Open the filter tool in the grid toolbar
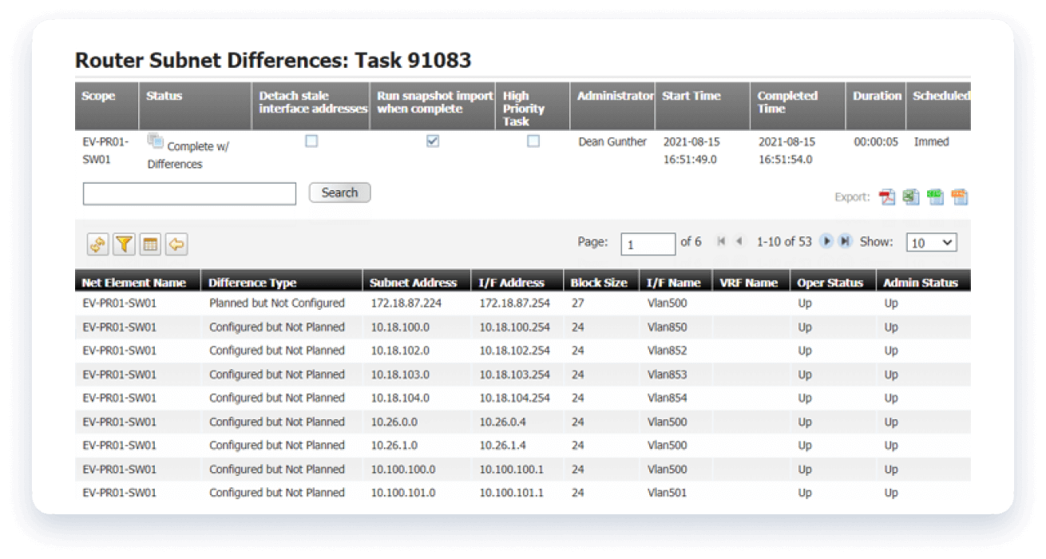The height and width of the screenshot is (559, 1046). point(124,244)
